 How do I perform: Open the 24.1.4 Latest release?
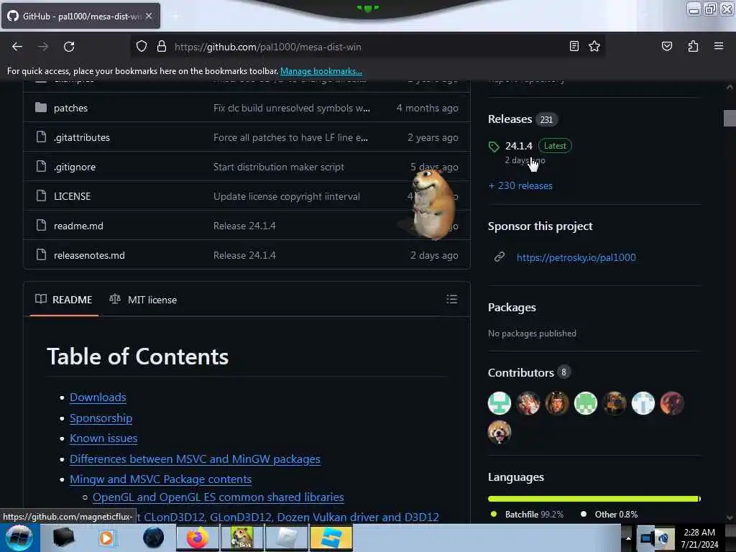coord(519,146)
